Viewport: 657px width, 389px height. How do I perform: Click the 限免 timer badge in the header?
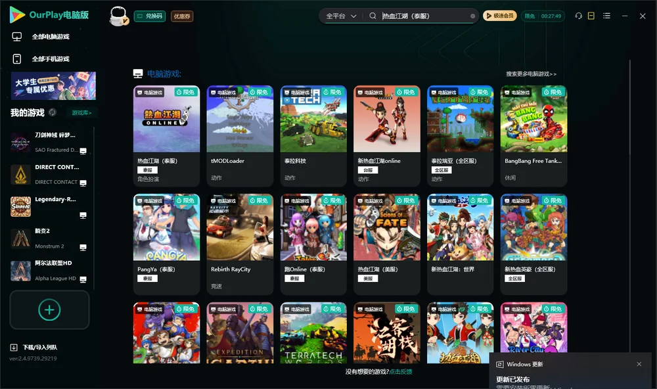tap(543, 16)
